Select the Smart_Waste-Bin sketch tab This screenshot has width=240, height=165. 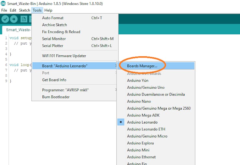click(x=17, y=30)
